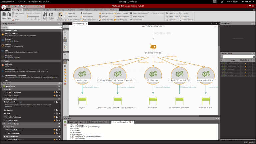The width and height of the screenshot is (256, 144).
Task: Toggle the highlighted block layout button
Action: pyautogui.click(x=65, y=40)
